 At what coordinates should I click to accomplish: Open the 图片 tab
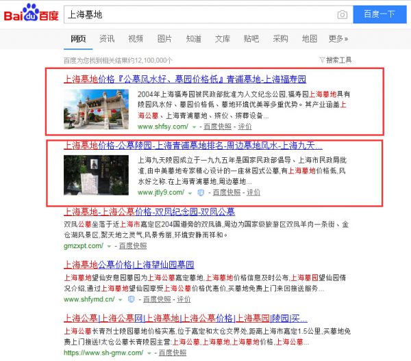pos(164,39)
